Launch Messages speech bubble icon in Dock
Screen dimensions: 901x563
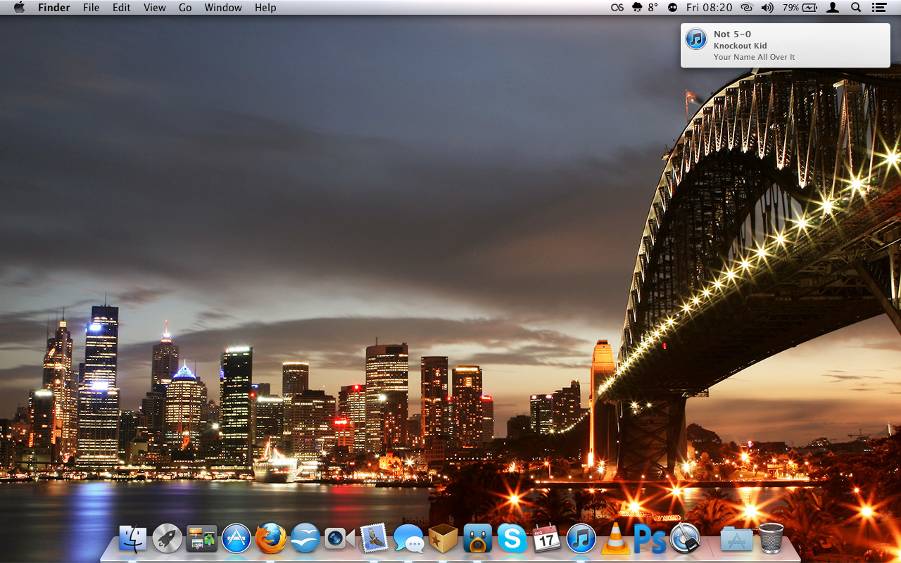point(409,540)
